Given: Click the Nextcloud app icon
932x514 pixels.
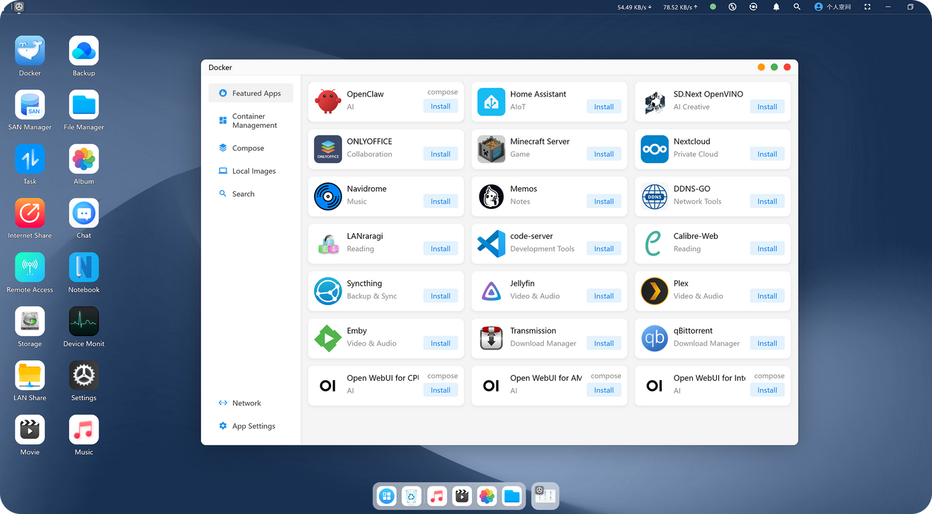Looking at the screenshot, I should 654,149.
